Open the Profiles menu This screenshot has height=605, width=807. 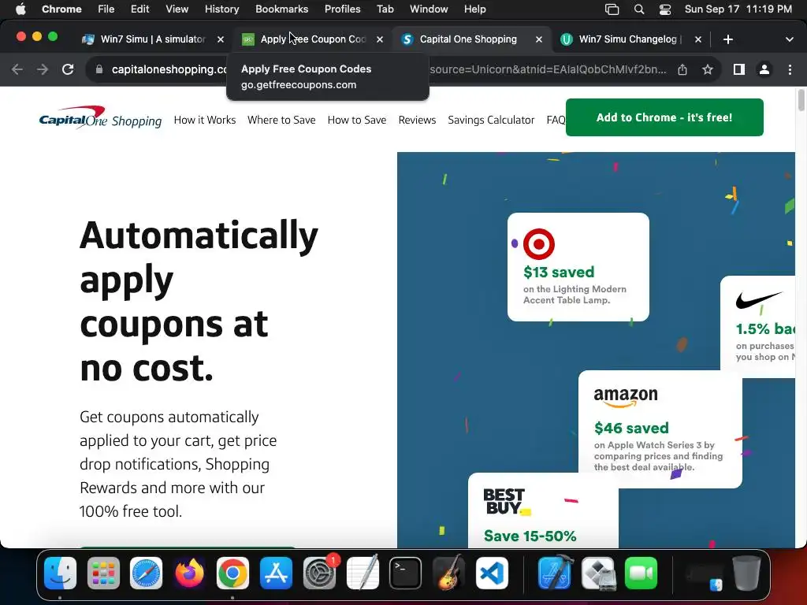pyautogui.click(x=342, y=9)
